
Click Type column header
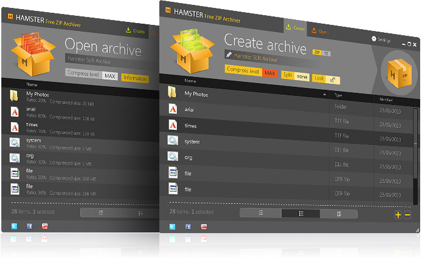pyautogui.click(x=338, y=95)
